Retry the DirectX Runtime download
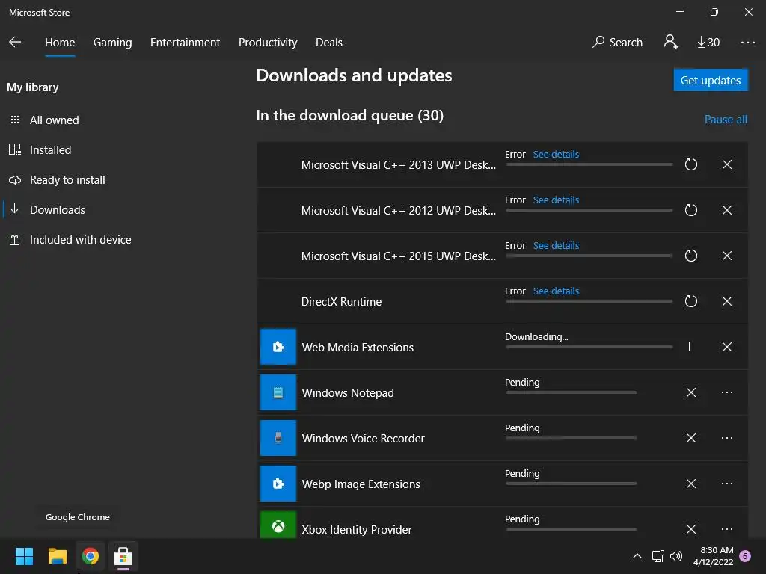 (x=690, y=301)
